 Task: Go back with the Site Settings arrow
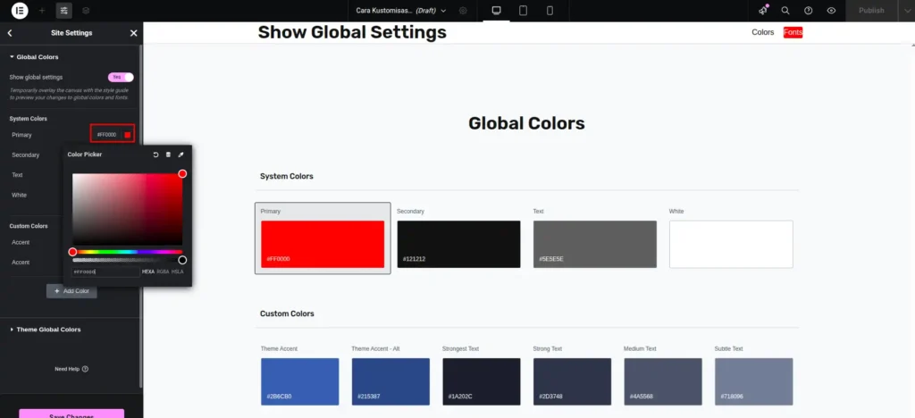(x=10, y=33)
